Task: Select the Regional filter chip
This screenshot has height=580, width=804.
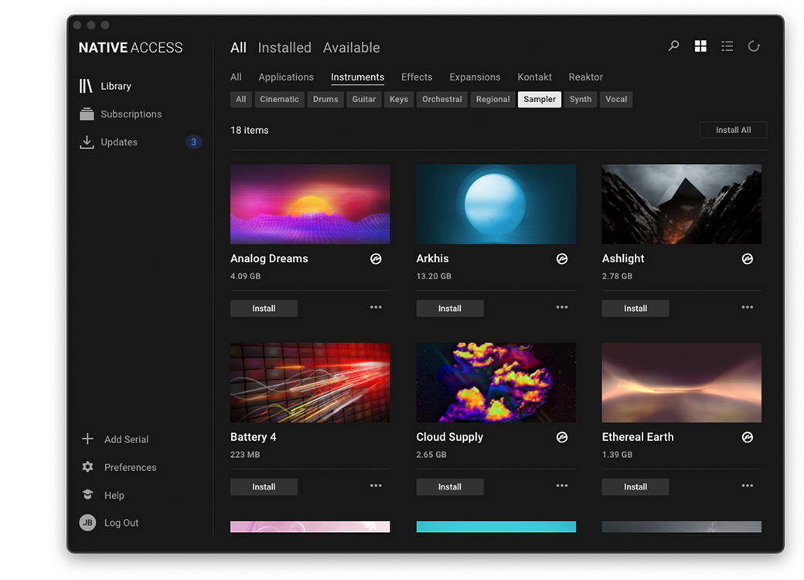Action: point(492,100)
